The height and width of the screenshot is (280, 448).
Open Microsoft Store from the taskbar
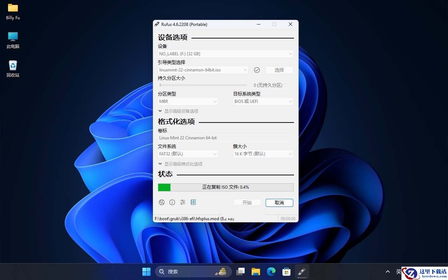coord(287,272)
